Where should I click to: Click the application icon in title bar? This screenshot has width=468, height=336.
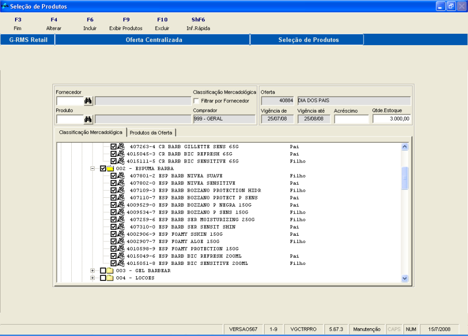click(x=5, y=6)
